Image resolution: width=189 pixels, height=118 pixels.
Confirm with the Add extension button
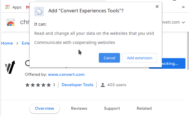click(x=140, y=58)
